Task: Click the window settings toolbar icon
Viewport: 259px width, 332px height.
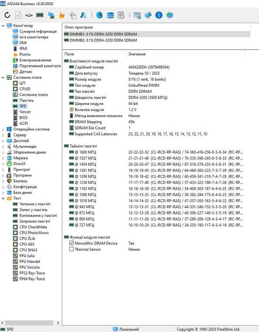Action: click(x=137, y=15)
